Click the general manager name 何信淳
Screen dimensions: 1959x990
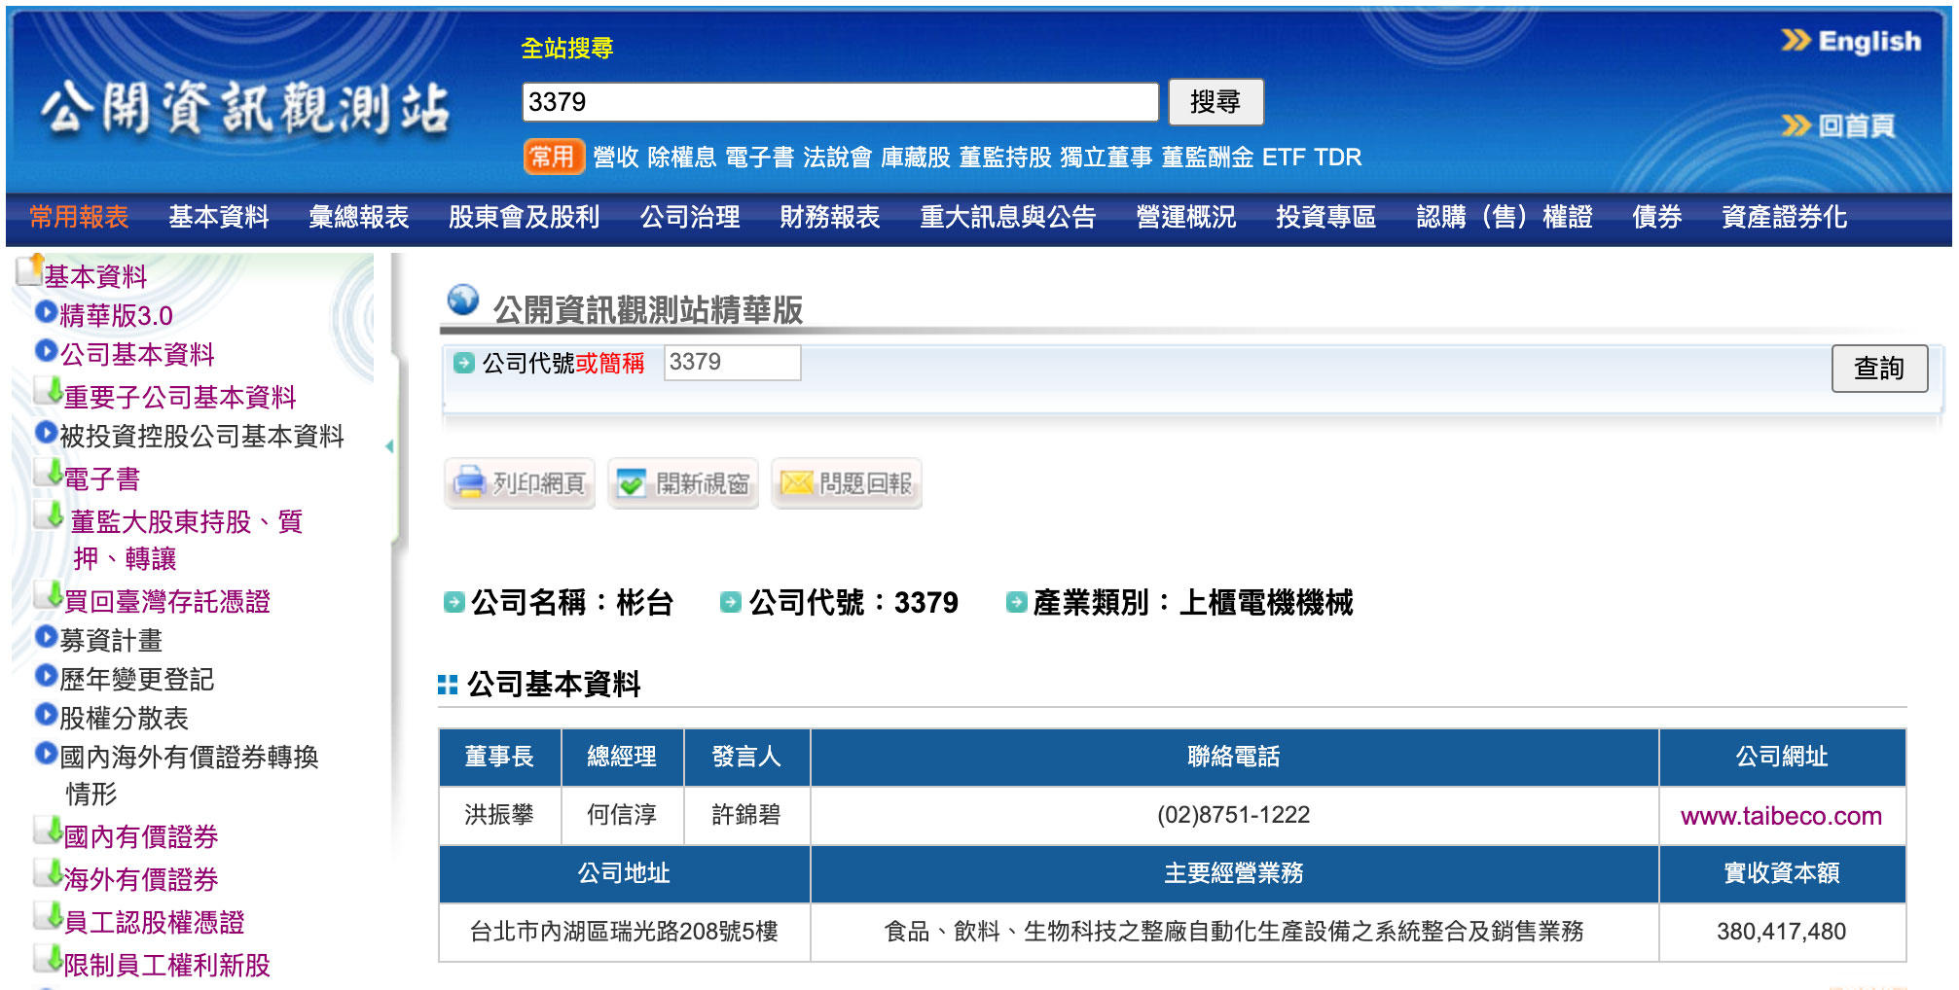[622, 815]
